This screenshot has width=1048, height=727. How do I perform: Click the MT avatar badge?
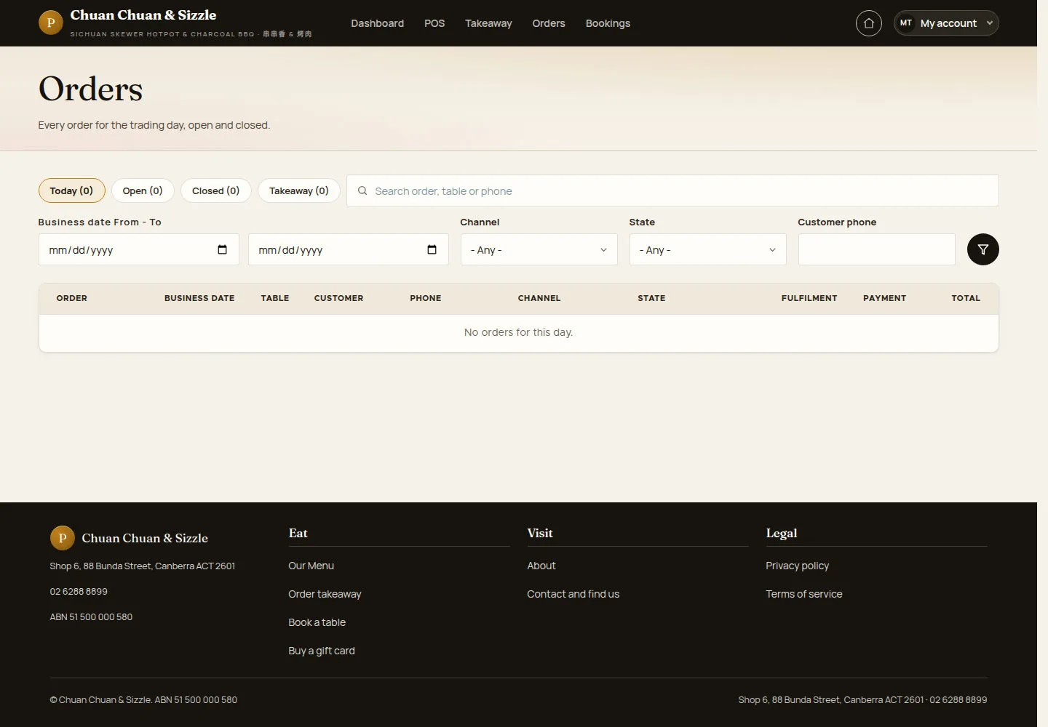click(x=905, y=23)
